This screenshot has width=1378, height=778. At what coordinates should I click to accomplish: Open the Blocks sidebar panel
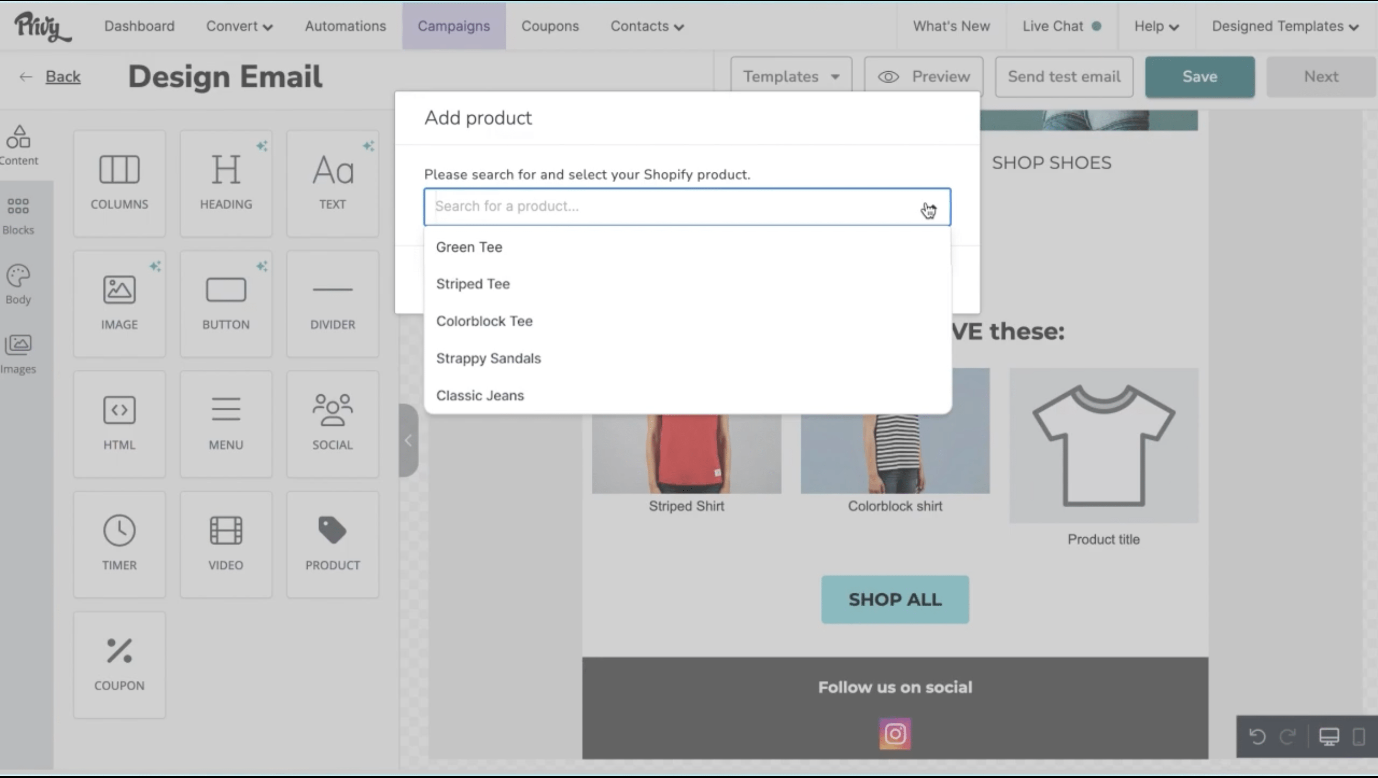18,216
